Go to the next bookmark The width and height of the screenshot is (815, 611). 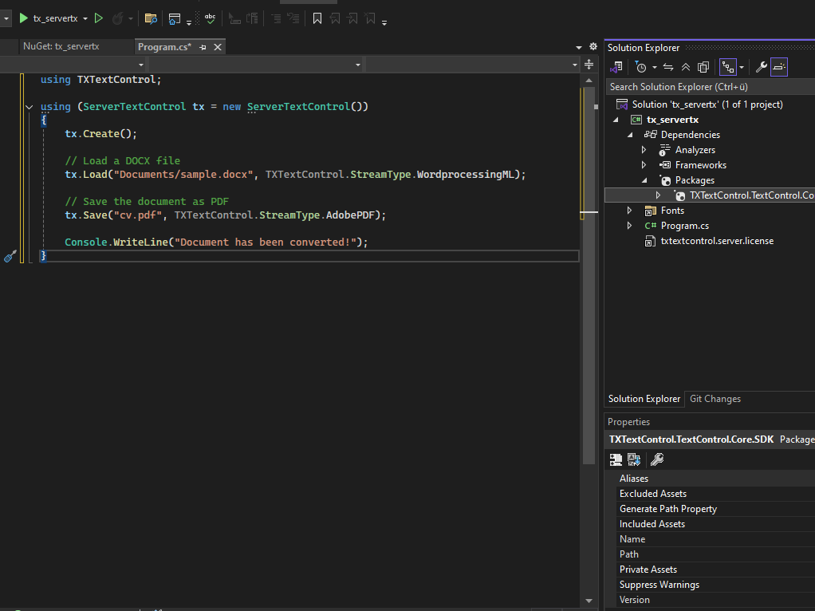[x=352, y=18]
